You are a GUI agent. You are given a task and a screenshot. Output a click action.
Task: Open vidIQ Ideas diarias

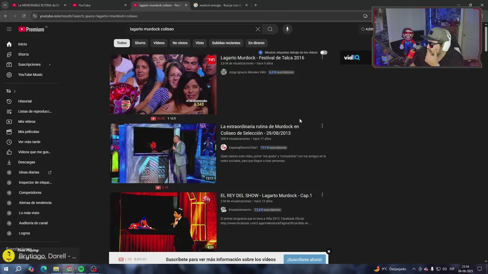29,172
